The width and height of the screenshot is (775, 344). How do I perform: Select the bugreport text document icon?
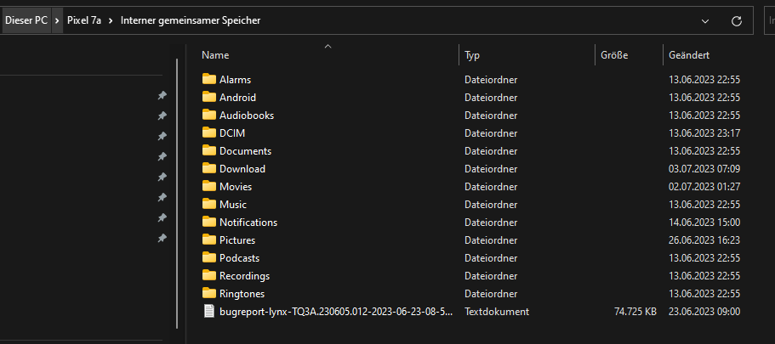click(x=209, y=311)
